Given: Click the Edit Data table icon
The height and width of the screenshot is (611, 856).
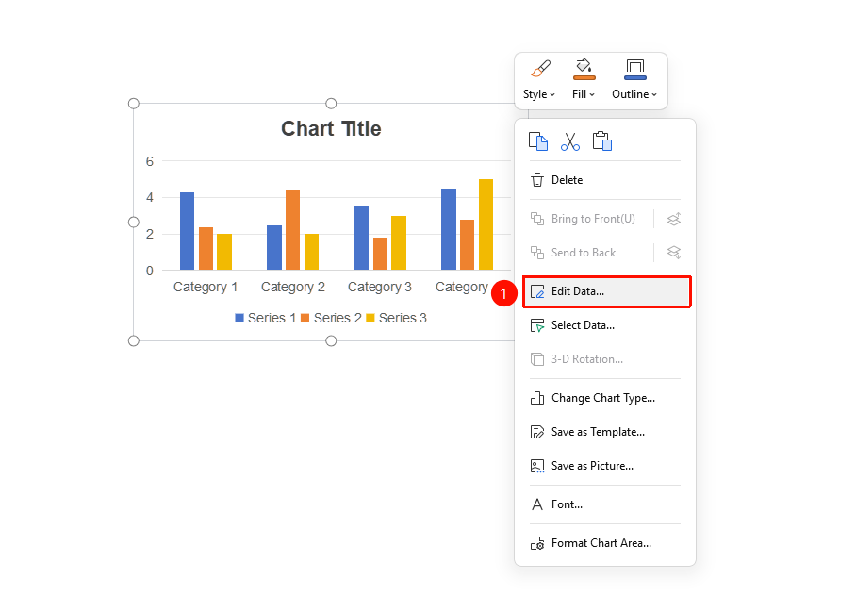Looking at the screenshot, I should (x=537, y=291).
